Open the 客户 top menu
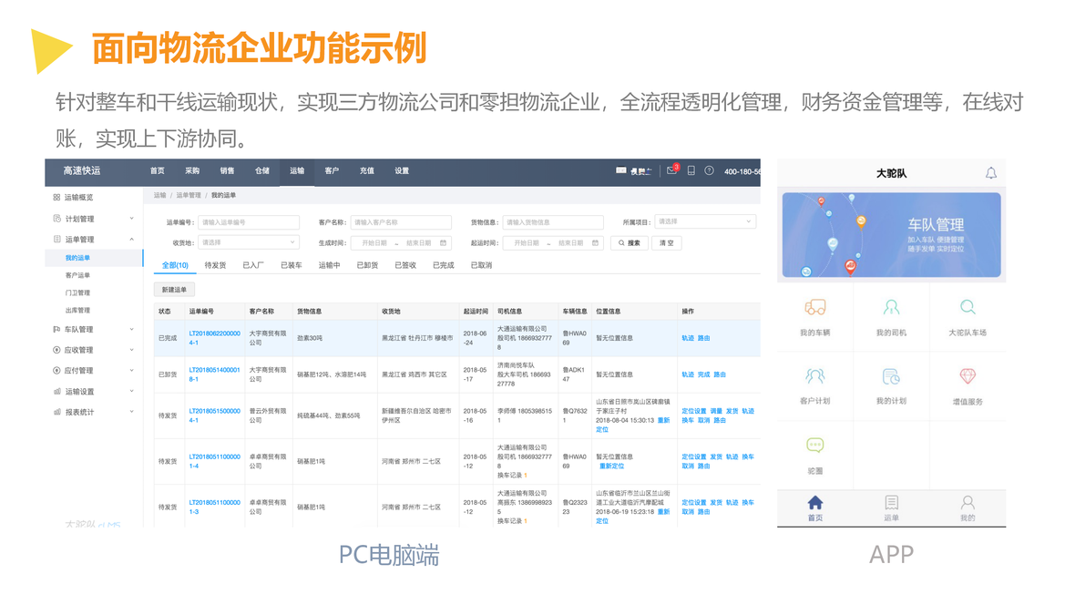 pyautogui.click(x=332, y=170)
